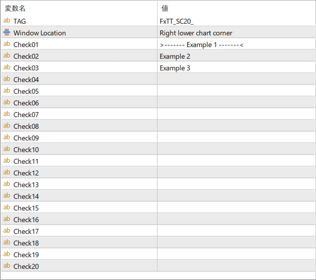Open the Right lower chart corner dropdown value
This screenshot has width=316, height=280.
(236, 33)
